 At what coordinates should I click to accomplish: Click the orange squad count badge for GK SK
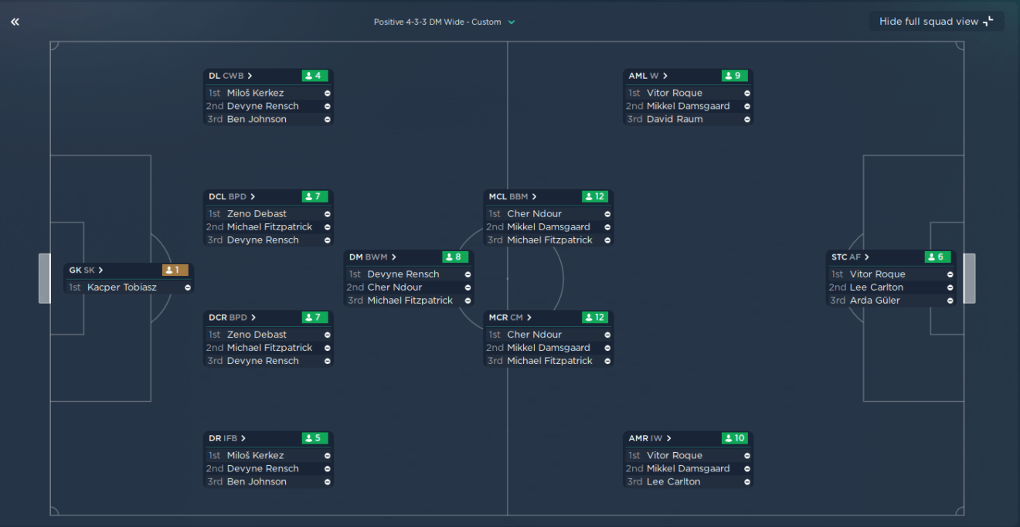[177, 270]
